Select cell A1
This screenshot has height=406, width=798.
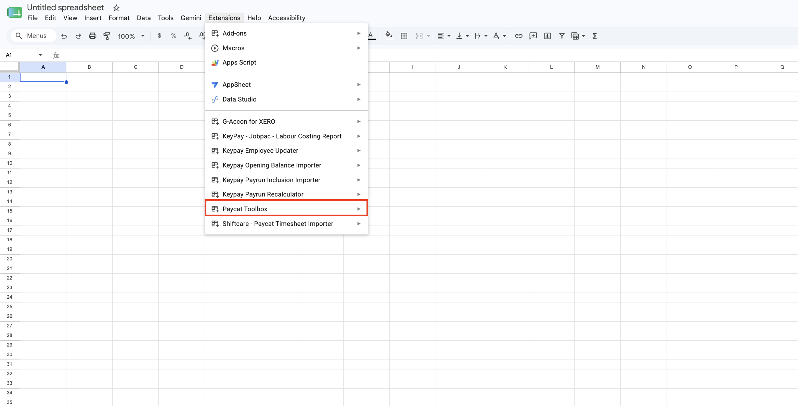click(43, 77)
